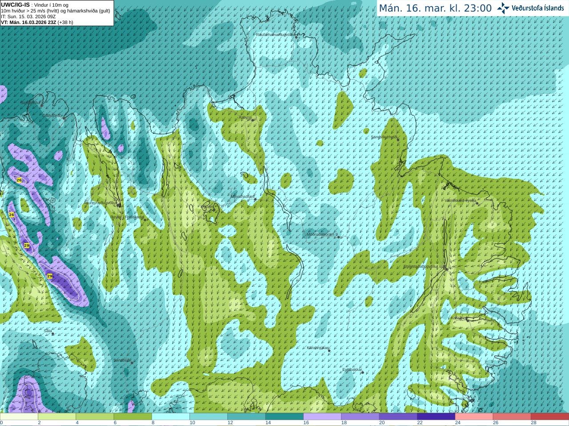The width and height of the screenshot is (569, 426).
Task: Click the Mývatnsöræfi station label
Action: 242,197
